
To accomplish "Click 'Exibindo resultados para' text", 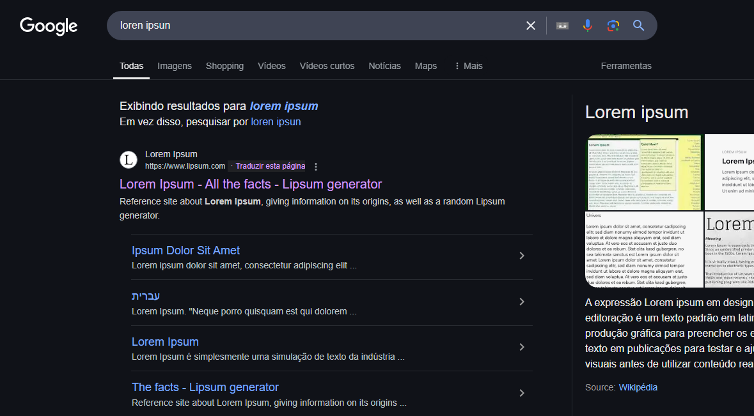I will click(x=183, y=106).
